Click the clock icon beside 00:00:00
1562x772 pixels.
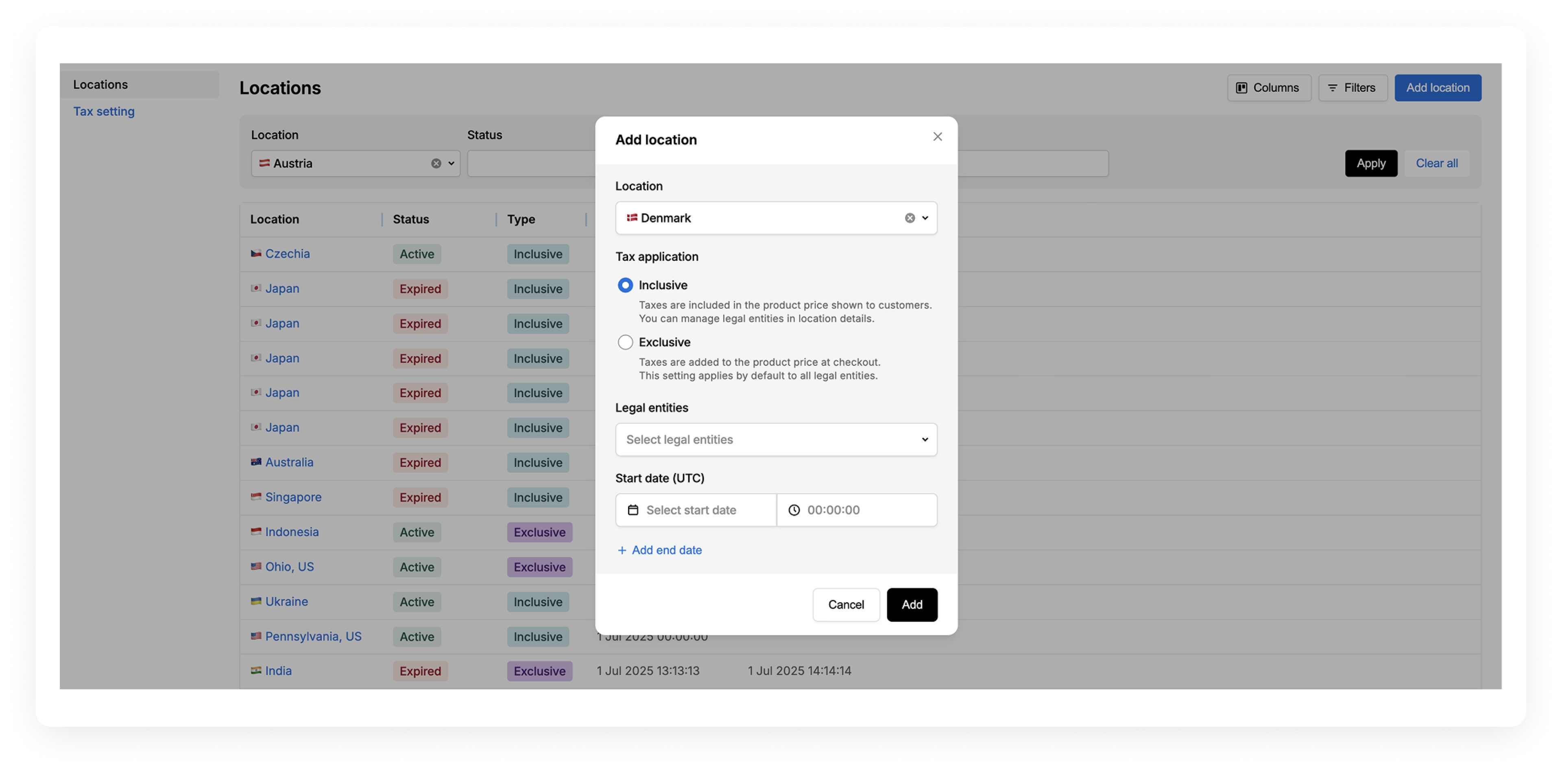click(794, 510)
